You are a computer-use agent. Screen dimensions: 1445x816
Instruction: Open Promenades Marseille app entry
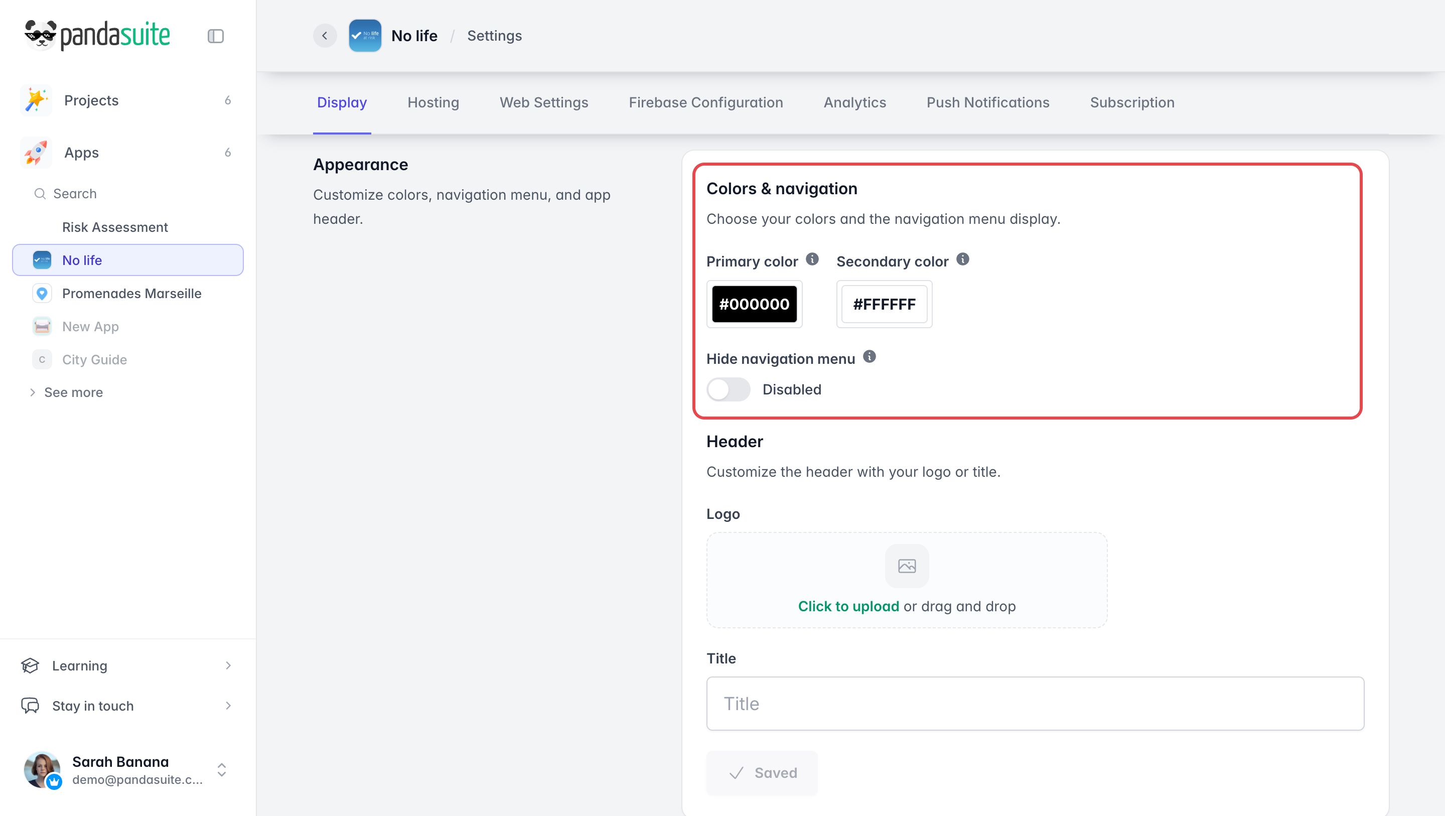(x=128, y=294)
